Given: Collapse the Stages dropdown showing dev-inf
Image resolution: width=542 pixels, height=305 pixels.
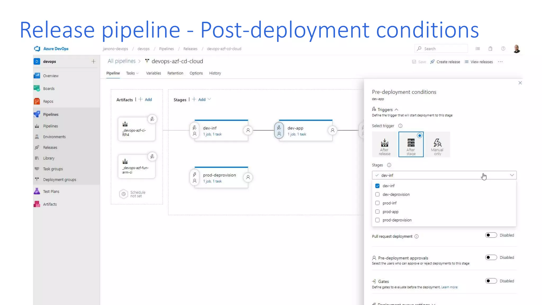Looking at the screenshot, I should pyautogui.click(x=512, y=175).
